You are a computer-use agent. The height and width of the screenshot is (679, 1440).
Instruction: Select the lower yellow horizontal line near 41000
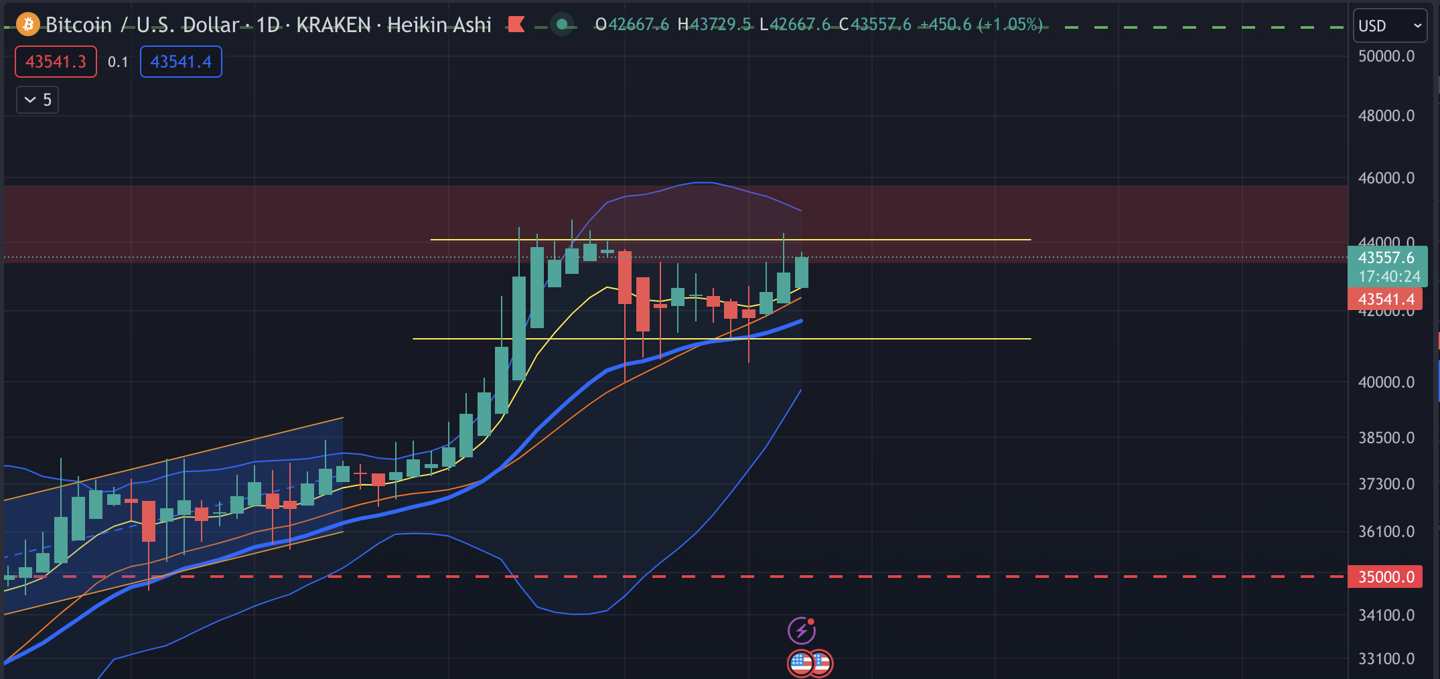click(x=722, y=339)
